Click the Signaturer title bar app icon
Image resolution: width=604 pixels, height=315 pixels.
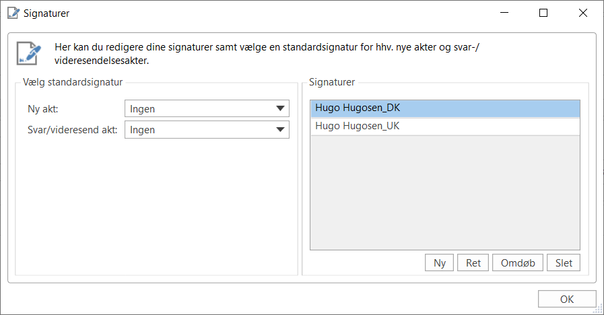coord(12,13)
